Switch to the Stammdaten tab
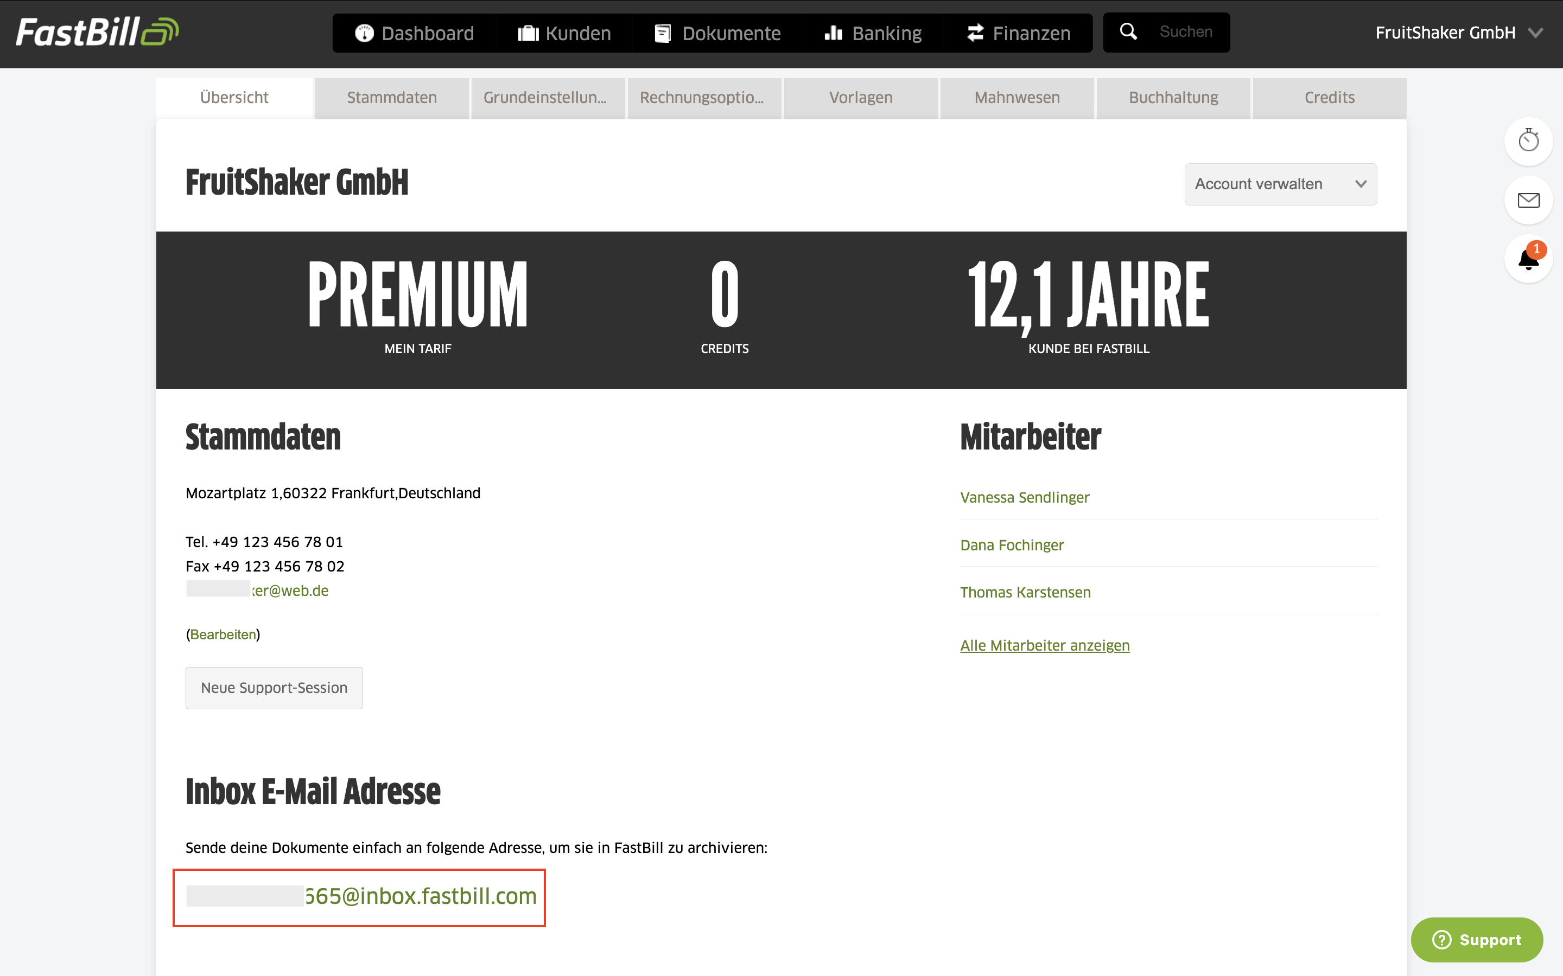 (391, 98)
